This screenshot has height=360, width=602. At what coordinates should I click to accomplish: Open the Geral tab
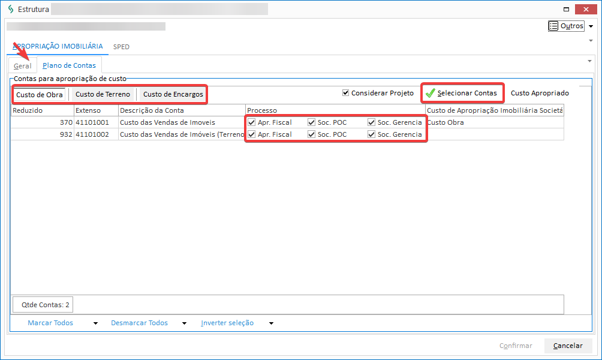[23, 65]
